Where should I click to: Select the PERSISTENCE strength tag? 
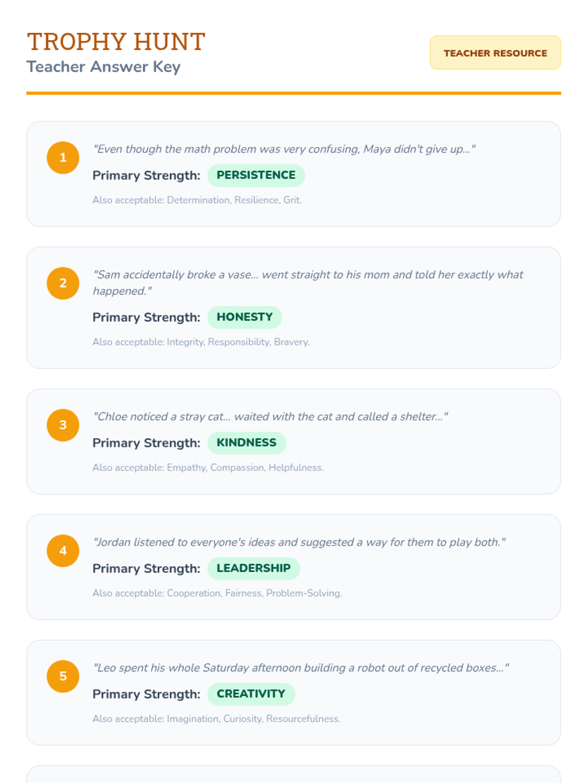click(256, 175)
